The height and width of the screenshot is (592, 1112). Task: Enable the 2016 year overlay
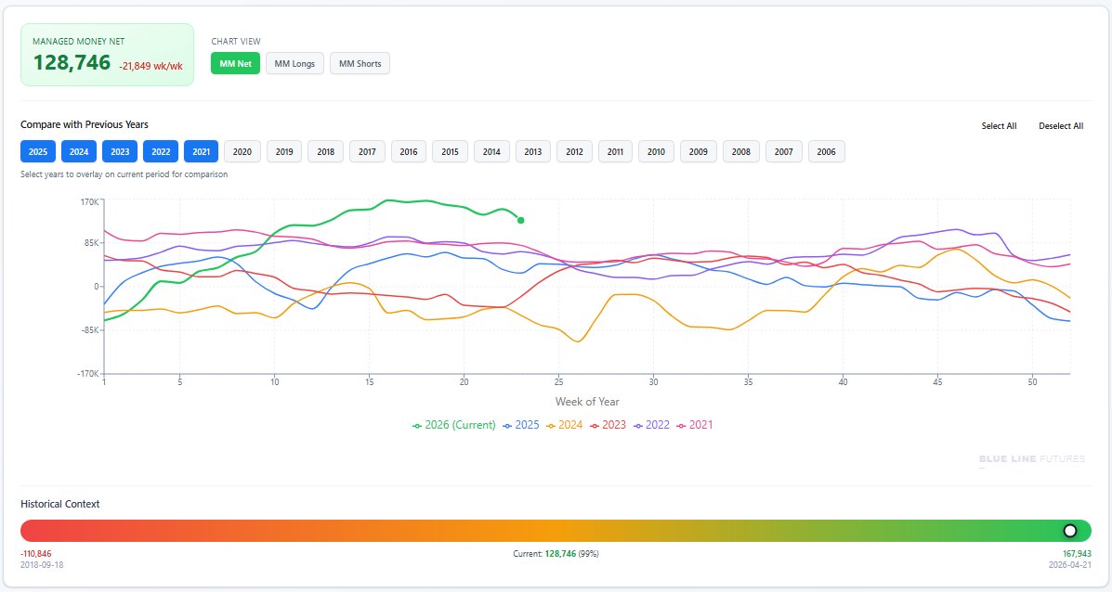[x=409, y=151]
